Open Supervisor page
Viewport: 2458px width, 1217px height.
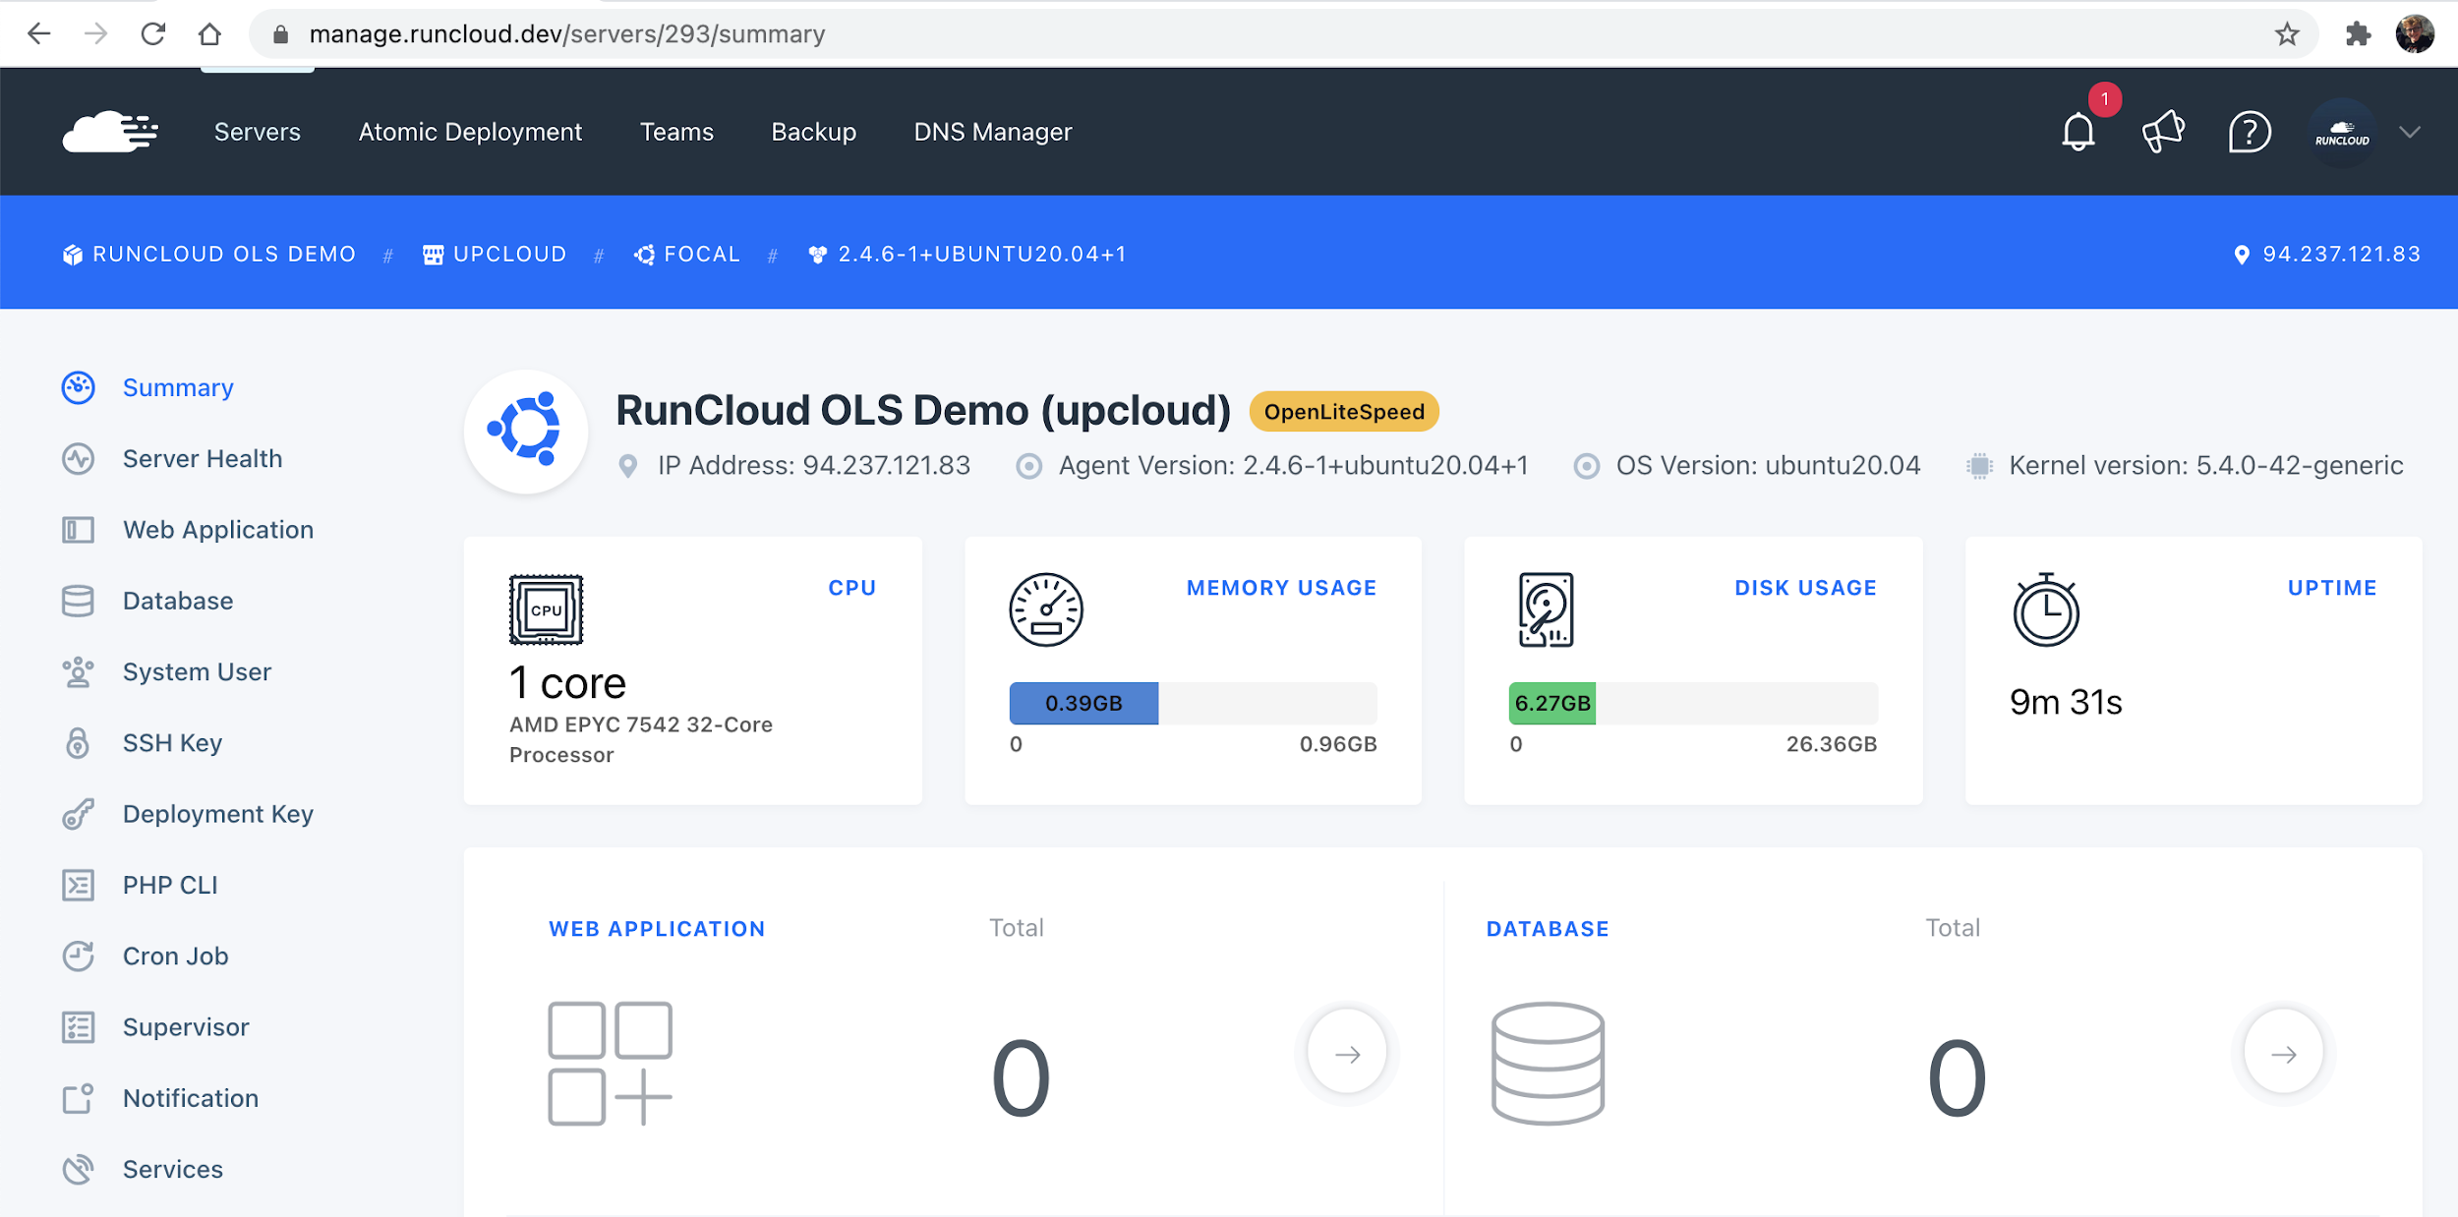[186, 1027]
